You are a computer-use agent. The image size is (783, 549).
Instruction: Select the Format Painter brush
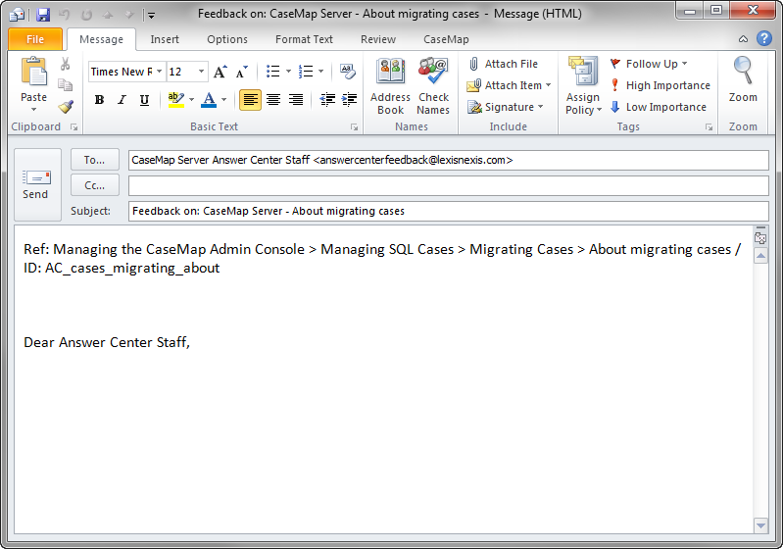pyautogui.click(x=66, y=107)
